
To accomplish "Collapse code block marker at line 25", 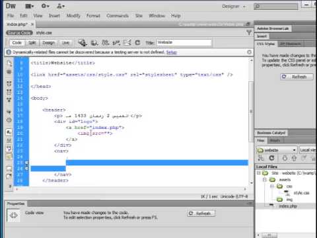I will (x=26, y=163).
